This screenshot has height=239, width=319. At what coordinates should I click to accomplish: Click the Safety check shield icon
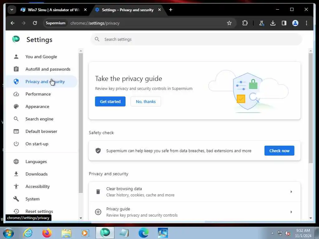98,151
